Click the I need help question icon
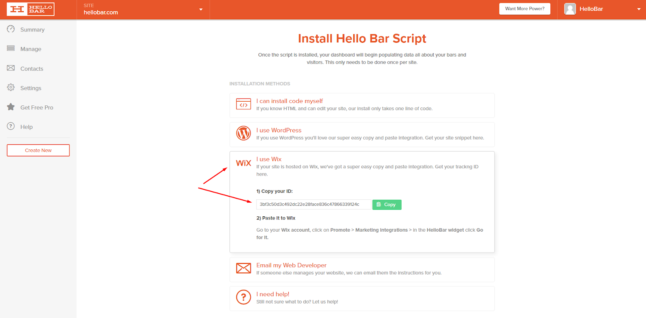The width and height of the screenshot is (646, 318). pos(243,297)
